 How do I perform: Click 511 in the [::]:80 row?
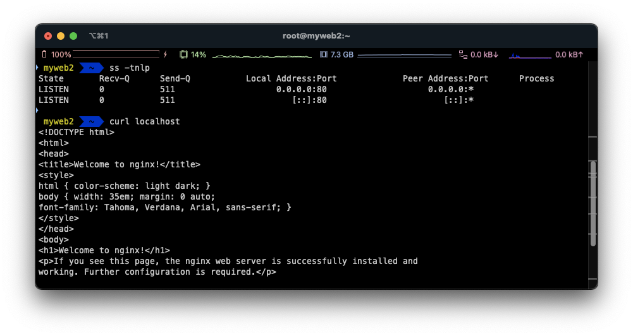[167, 100]
